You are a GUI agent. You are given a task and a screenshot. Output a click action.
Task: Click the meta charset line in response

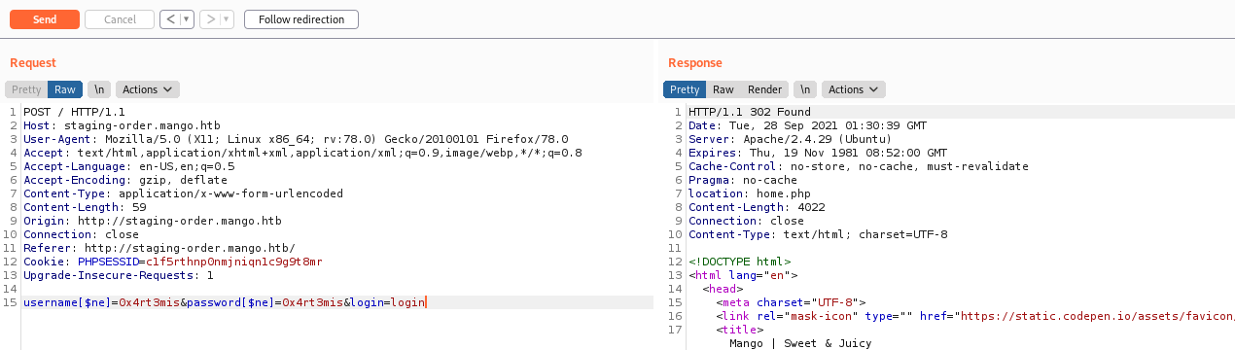791,302
